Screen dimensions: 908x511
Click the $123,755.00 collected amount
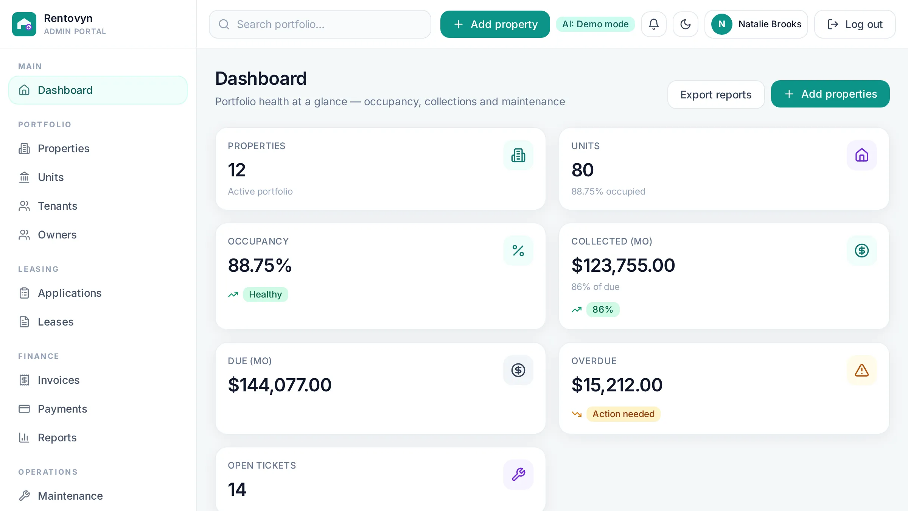[x=623, y=265]
